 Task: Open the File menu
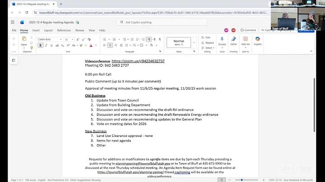coord(14,30)
